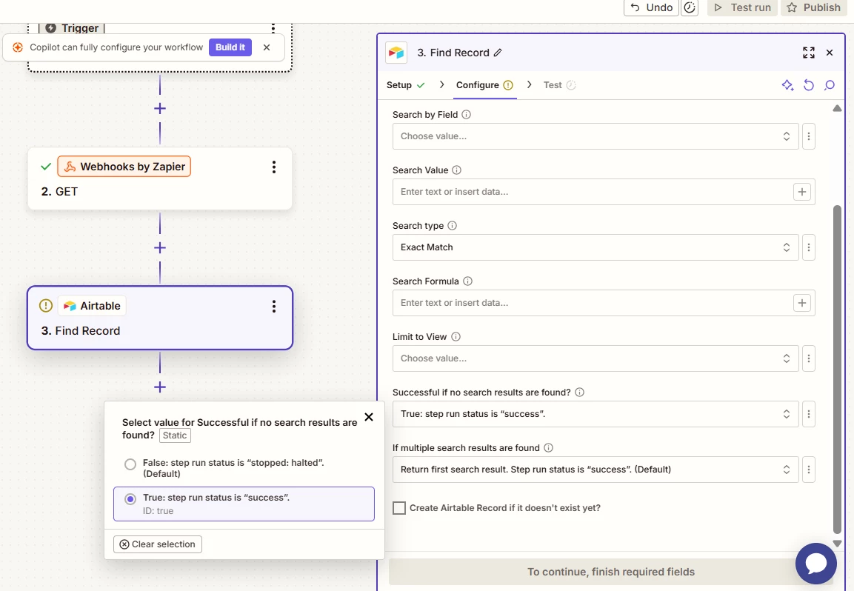Image resolution: width=854 pixels, height=591 pixels.
Task: Show info for Search by Field
Action: point(466,114)
